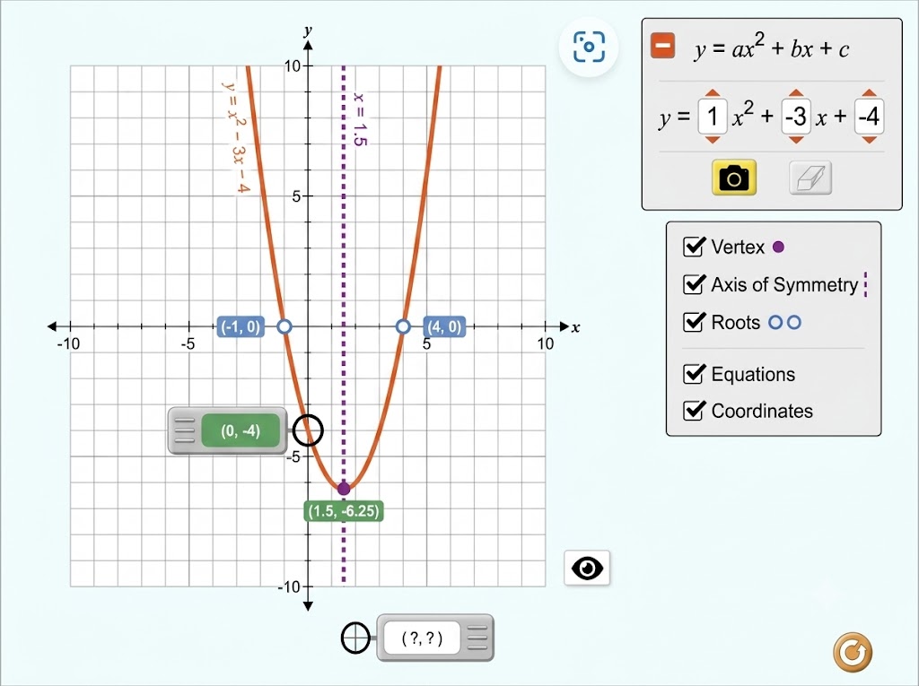Click the purple vertex dot legend icon

pos(778,247)
